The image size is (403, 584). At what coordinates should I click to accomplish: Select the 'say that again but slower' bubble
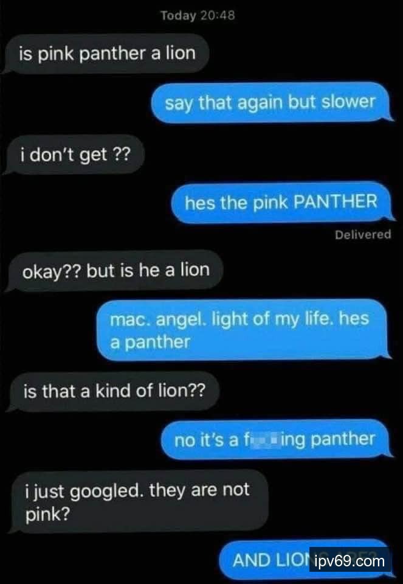pos(271,102)
